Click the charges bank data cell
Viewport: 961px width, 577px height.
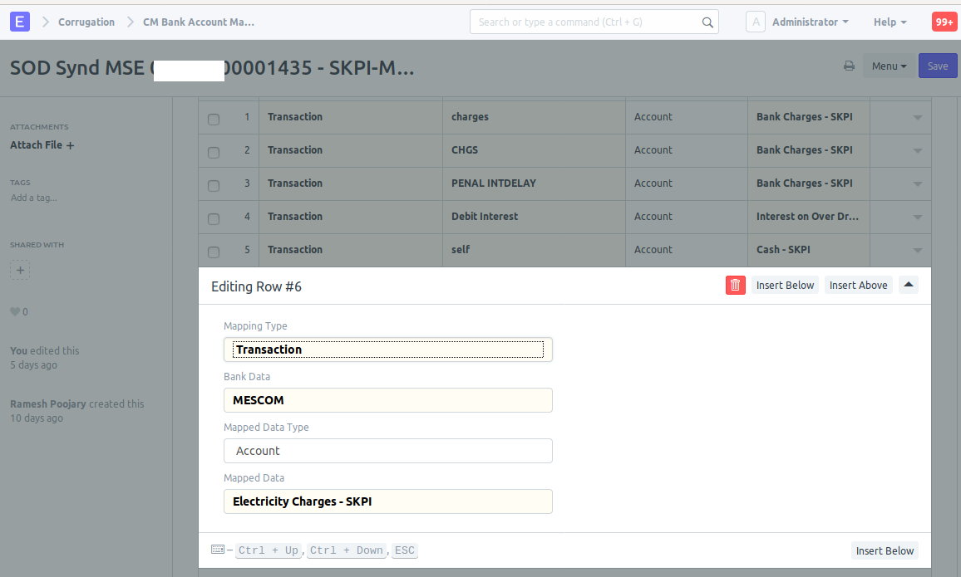(x=534, y=117)
